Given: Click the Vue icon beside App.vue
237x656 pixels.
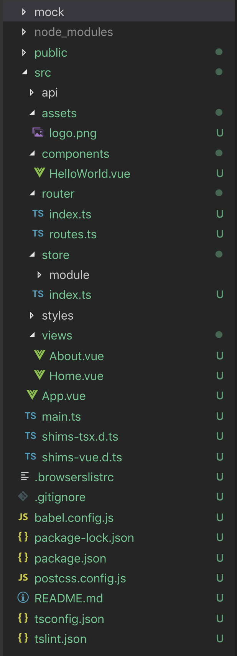Looking at the screenshot, I should [32, 395].
